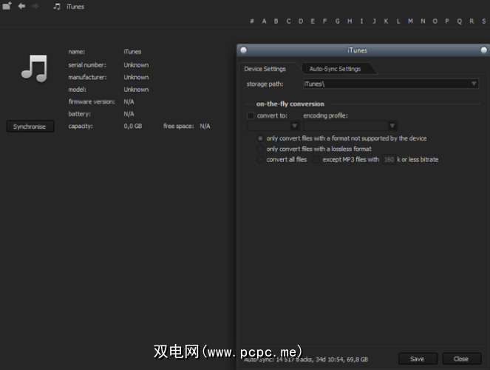
Task: Jump to letter R in the index
Action: pos(472,21)
